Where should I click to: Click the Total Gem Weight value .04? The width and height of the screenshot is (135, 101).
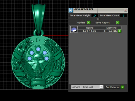95,15
